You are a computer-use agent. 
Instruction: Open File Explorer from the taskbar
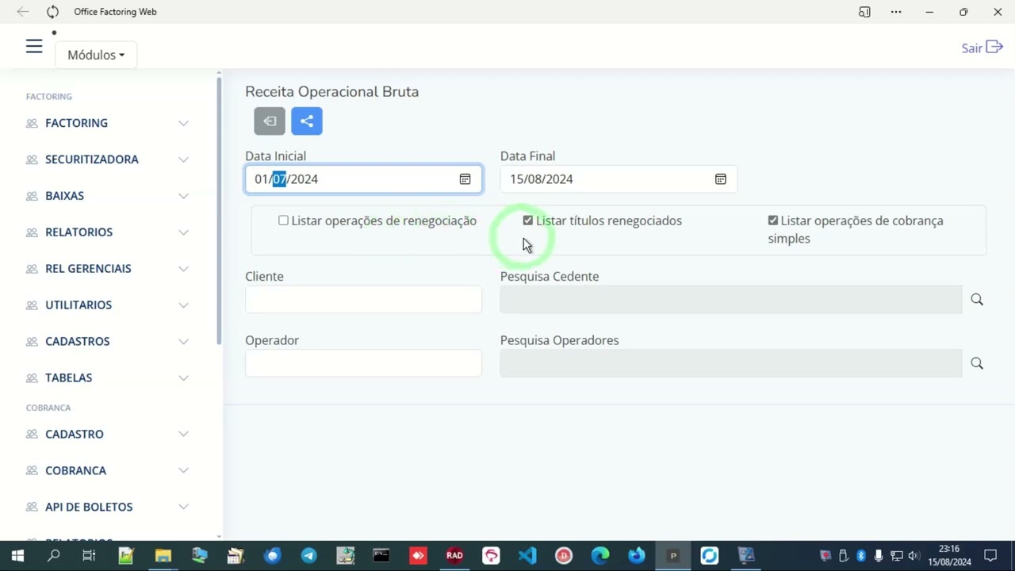point(163,556)
